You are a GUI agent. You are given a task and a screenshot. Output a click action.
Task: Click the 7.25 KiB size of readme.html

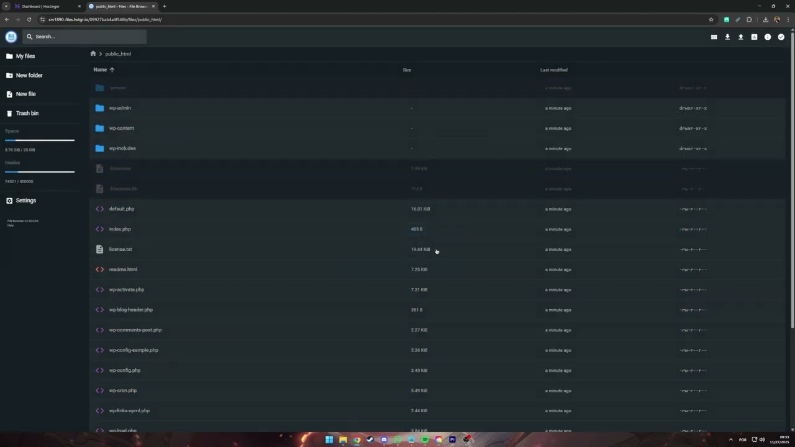[419, 269]
